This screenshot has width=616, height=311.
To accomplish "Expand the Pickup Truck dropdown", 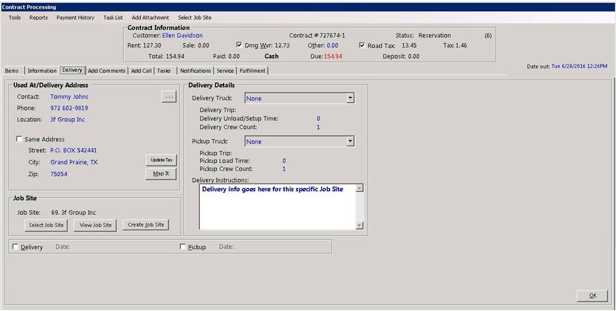I will point(350,142).
